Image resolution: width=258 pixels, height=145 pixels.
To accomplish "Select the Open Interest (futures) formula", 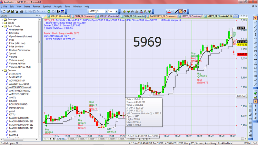I will 20,36.
